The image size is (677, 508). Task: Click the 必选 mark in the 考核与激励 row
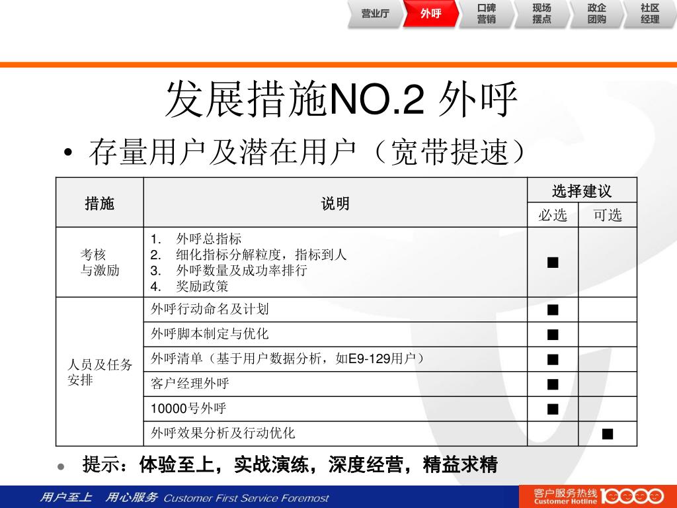pyautogui.click(x=553, y=262)
